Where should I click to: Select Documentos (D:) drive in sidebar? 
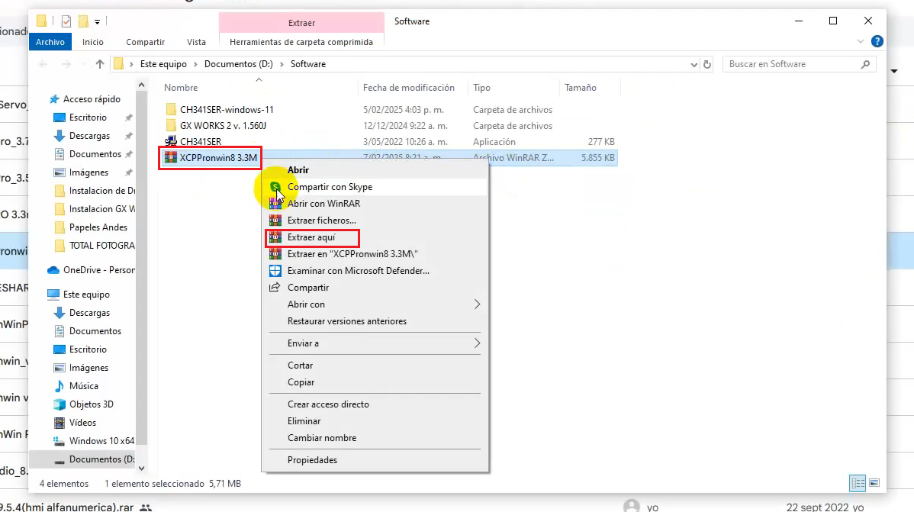pyautogui.click(x=101, y=459)
